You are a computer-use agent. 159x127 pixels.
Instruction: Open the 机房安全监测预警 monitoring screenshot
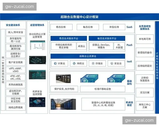[37, 102]
